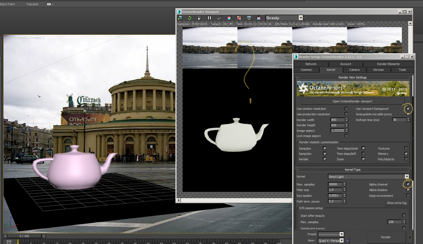Toggle the Samp/pix statistic checkbox
Image resolution: width=423 pixels, height=244 pixels.
click(325, 148)
